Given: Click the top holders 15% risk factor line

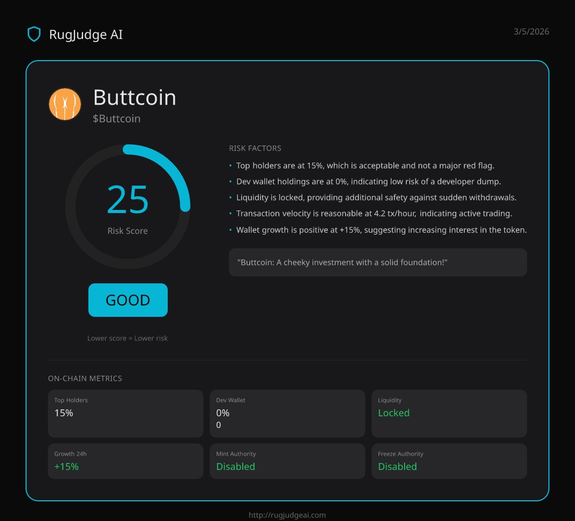Looking at the screenshot, I should (365, 165).
